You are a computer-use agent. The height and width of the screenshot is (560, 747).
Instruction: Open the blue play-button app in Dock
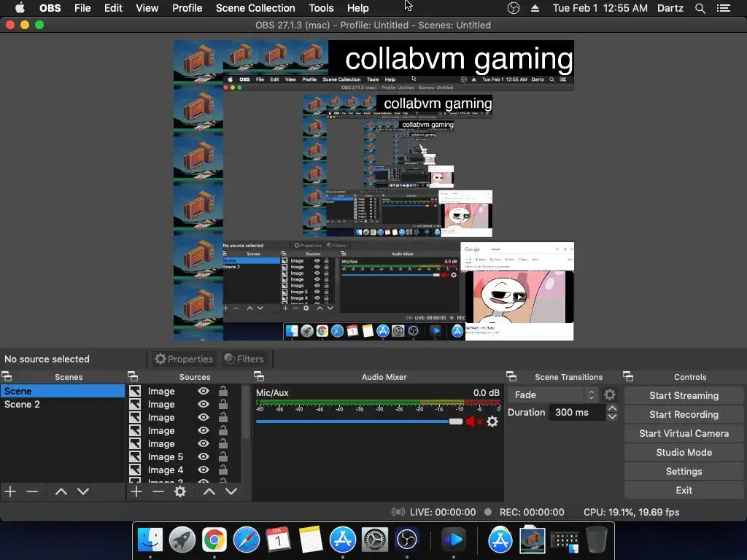pyautogui.click(x=453, y=540)
